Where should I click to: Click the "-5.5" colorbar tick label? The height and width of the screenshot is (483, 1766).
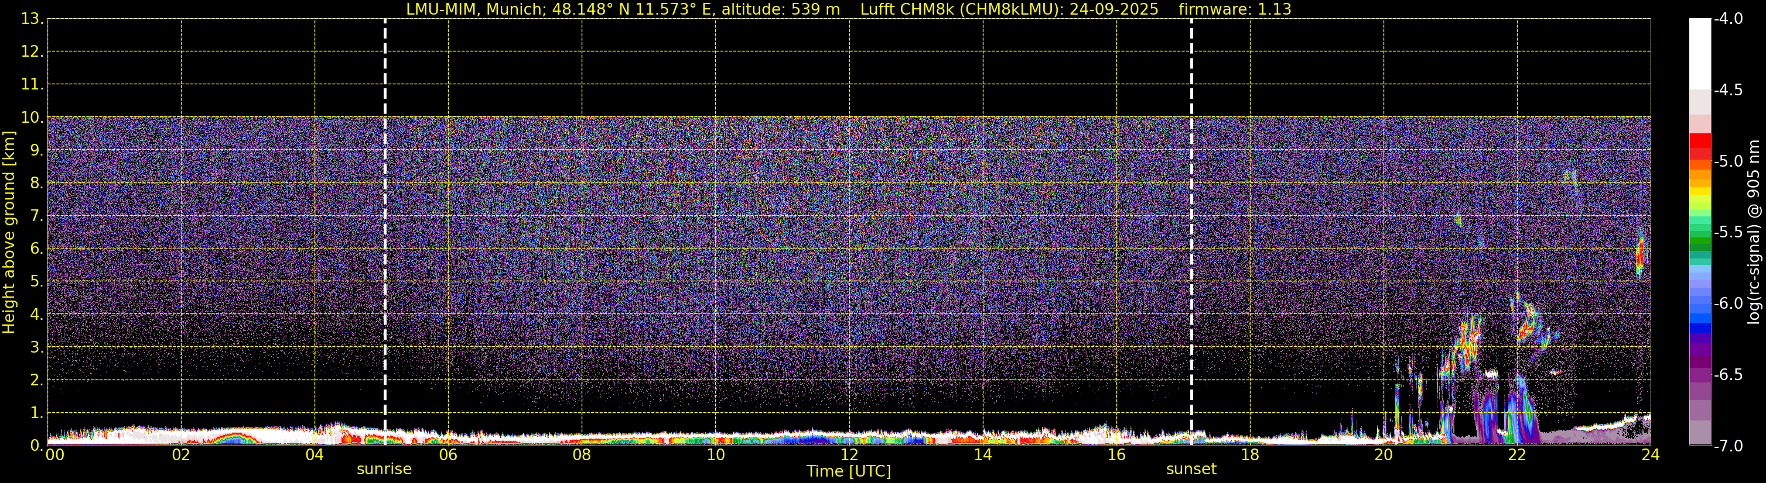(x=1729, y=232)
